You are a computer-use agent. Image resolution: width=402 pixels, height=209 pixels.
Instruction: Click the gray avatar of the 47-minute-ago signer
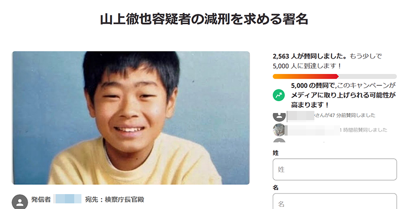point(279,117)
